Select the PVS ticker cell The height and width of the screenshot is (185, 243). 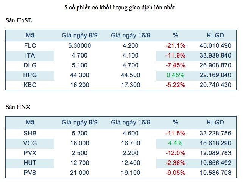pyautogui.click(x=30, y=173)
